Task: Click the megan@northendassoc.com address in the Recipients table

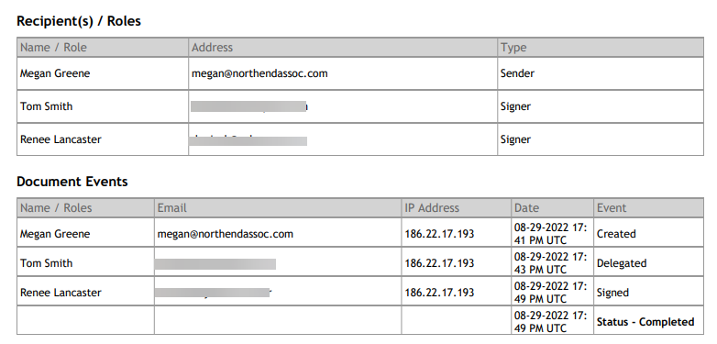Action: tap(259, 73)
